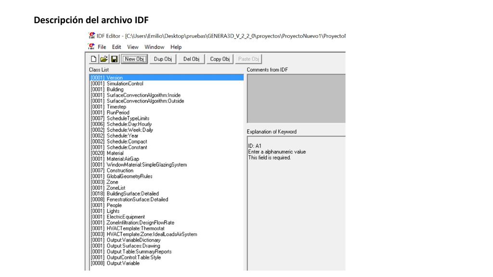
Task: Select SurfaceConvectionAlgorithm:Inside row
Action: pyautogui.click(x=167, y=95)
